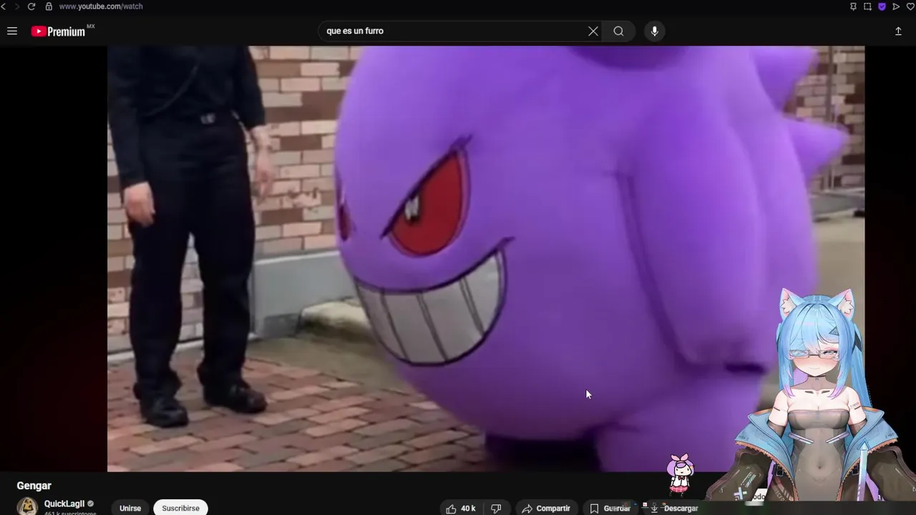Download the video with Descargar

coord(674,508)
